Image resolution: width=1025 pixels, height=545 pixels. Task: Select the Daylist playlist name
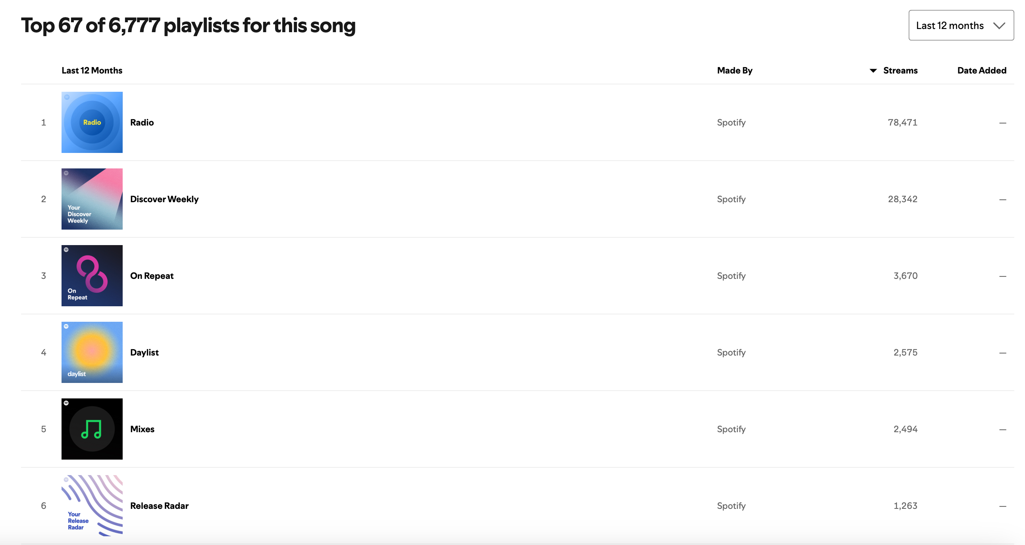(145, 352)
